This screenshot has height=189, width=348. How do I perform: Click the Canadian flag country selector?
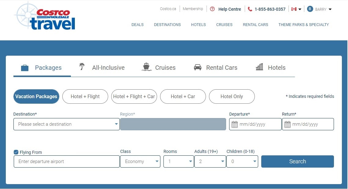coord(296,9)
